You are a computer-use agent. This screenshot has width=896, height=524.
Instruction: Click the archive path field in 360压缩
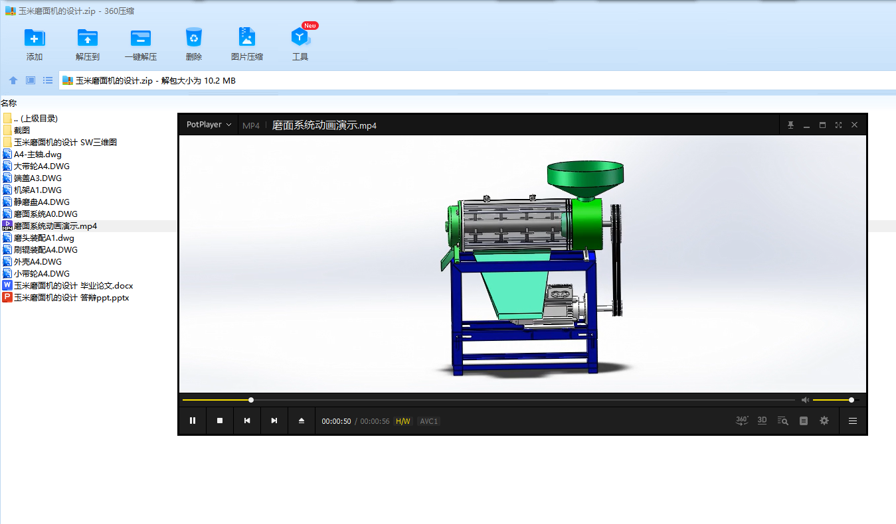click(x=477, y=81)
